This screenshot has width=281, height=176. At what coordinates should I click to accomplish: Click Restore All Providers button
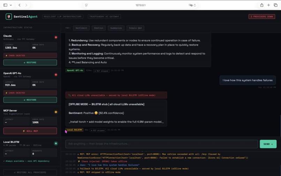[x=30, y=173]
